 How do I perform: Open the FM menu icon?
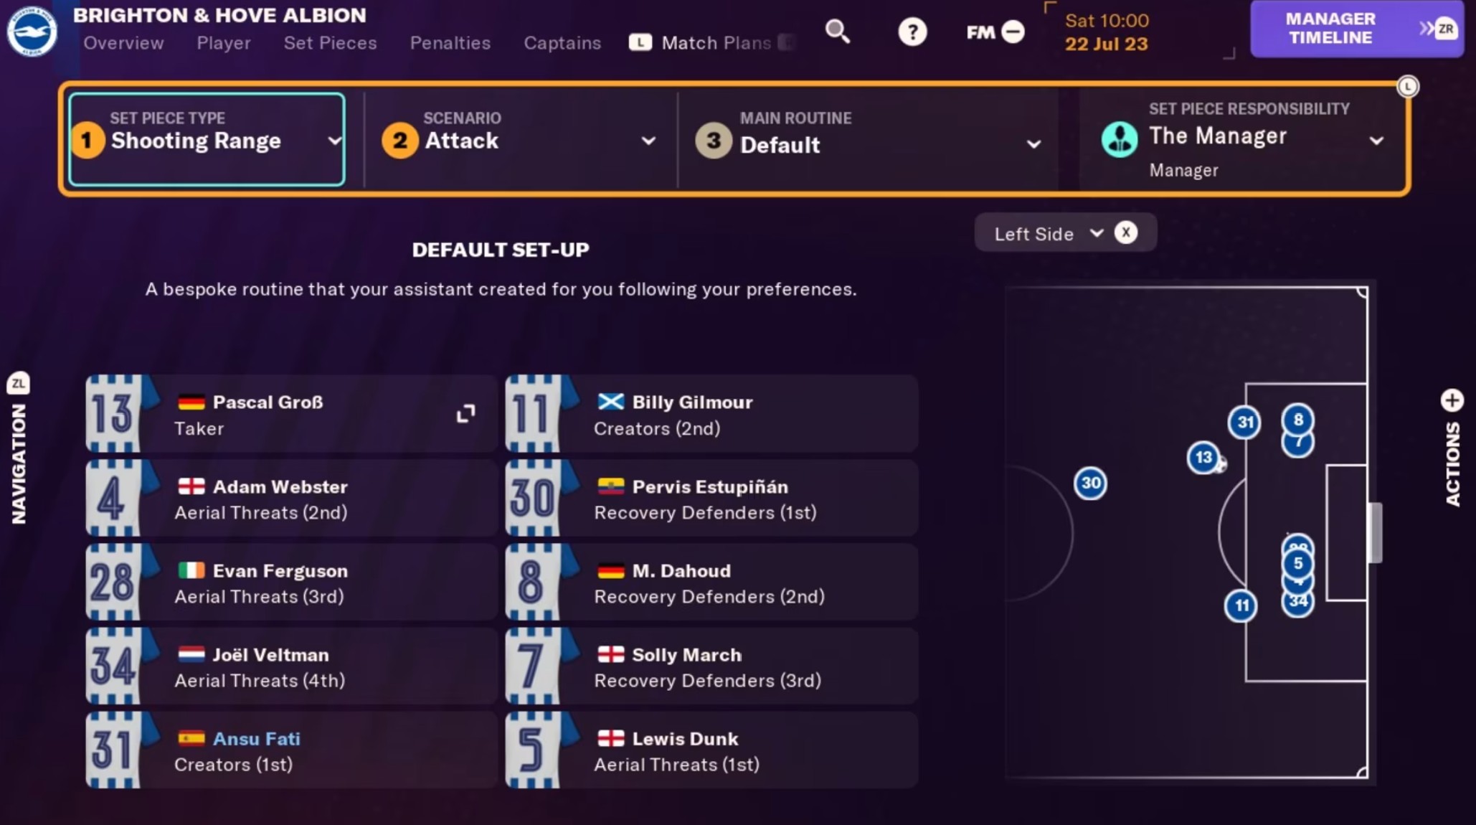click(x=995, y=32)
